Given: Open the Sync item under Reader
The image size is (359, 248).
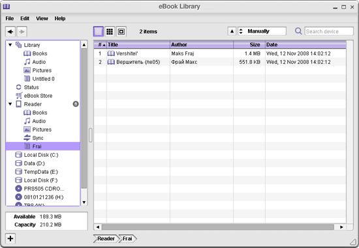Looking at the screenshot, I should [33, 138].
